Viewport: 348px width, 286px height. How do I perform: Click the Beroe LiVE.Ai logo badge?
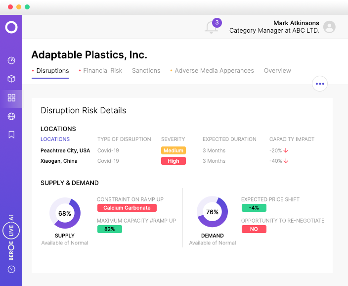tap(11, 238)
